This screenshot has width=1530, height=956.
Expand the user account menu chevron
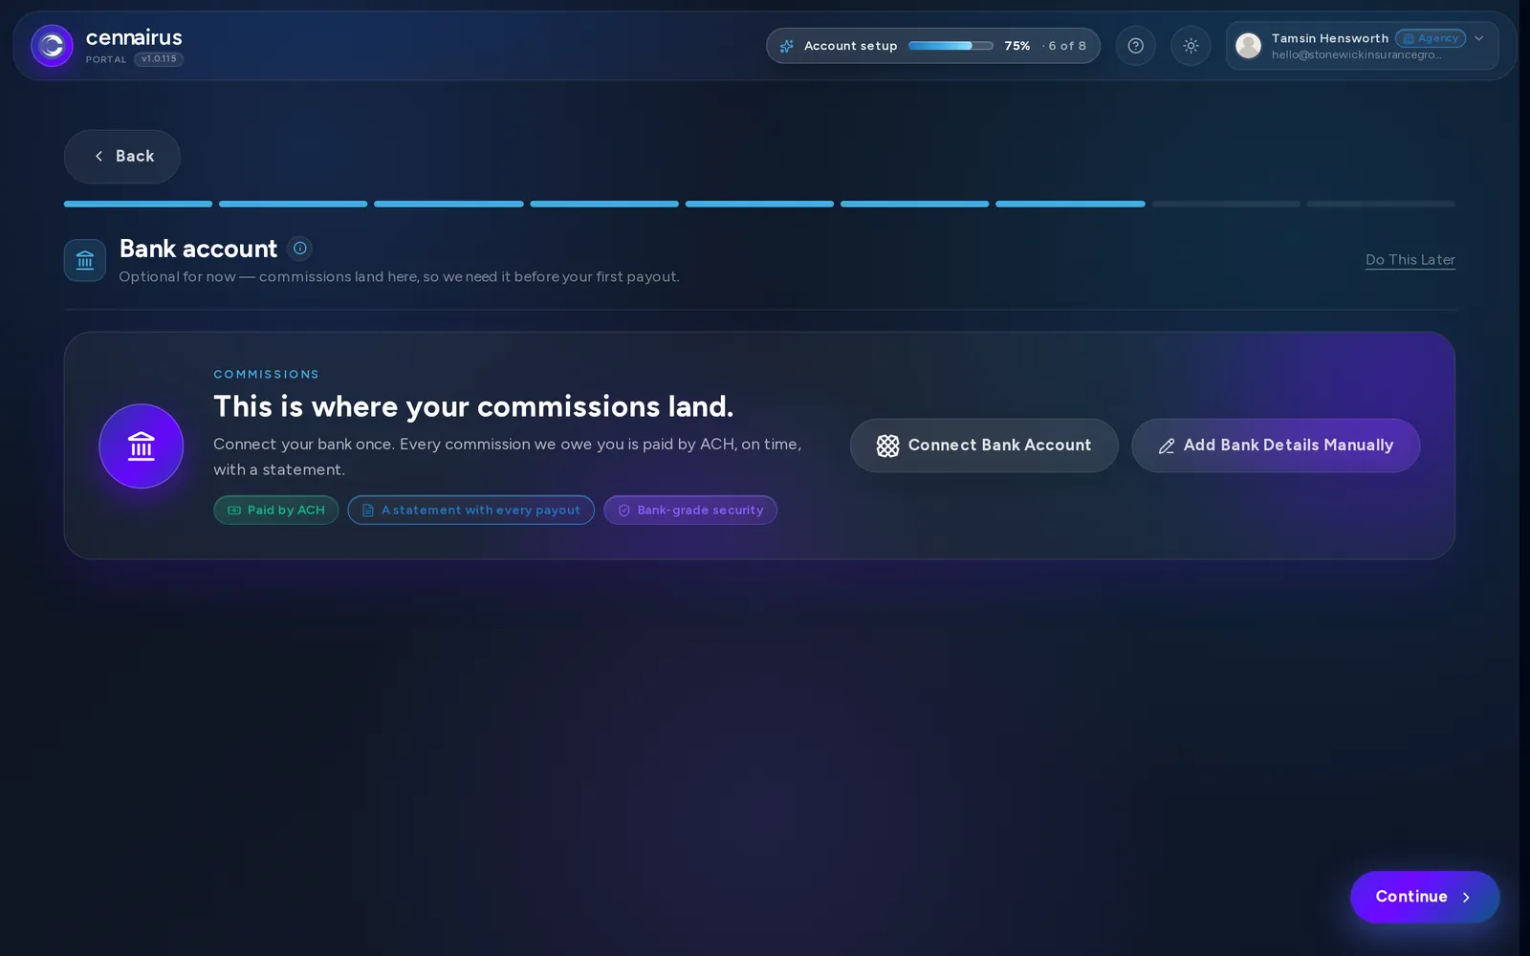(1478, 38)
